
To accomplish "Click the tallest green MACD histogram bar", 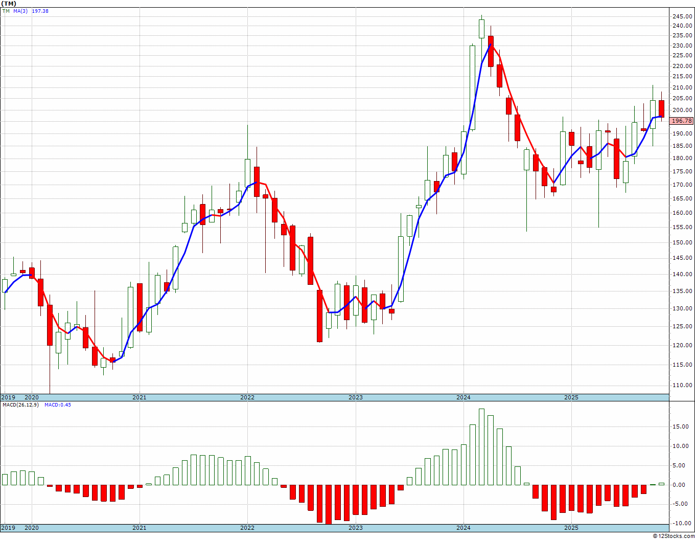I will 481,447.
